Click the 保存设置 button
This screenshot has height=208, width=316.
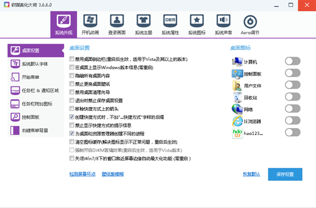(285, 174)
